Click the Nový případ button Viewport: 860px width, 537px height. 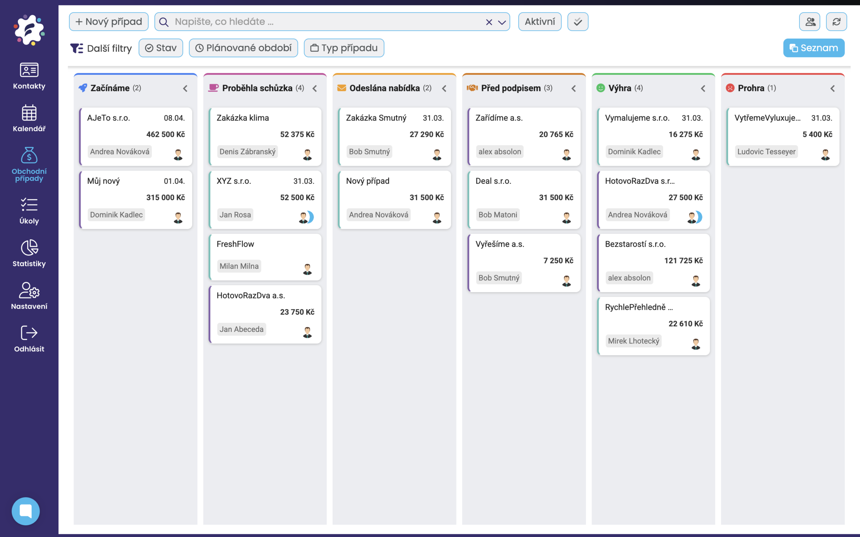[x=109, y=22]
